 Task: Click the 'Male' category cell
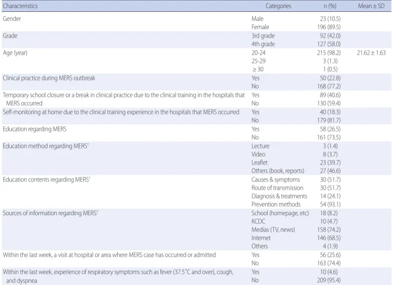[258, 19]
